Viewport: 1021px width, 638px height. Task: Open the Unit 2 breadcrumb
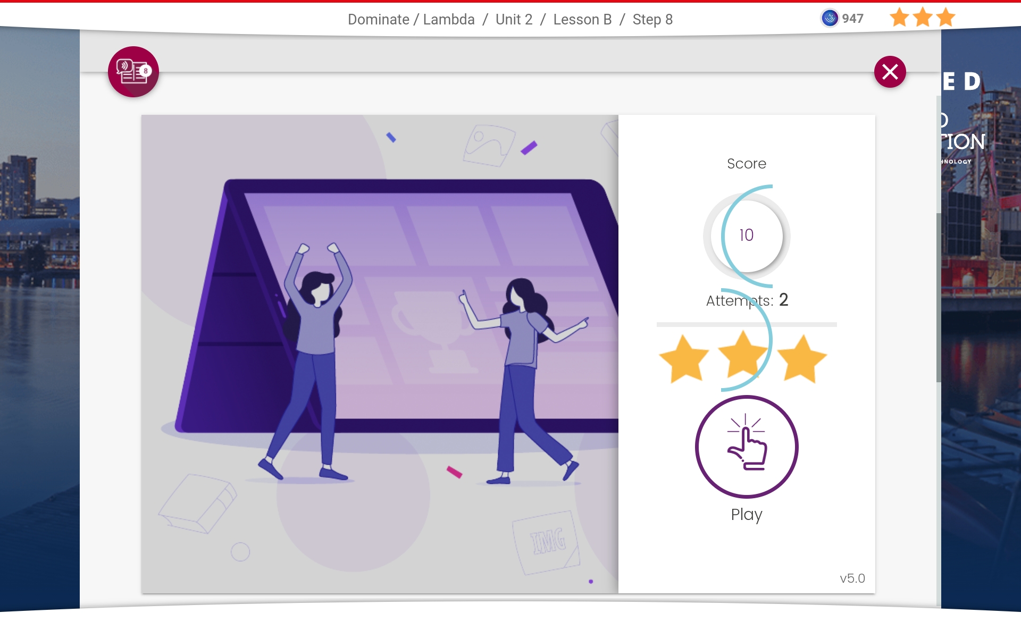[x=514, y=20]
